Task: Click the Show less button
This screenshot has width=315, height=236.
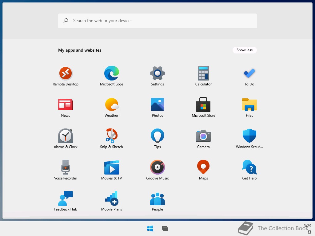Action: click(x=245, y=50)
